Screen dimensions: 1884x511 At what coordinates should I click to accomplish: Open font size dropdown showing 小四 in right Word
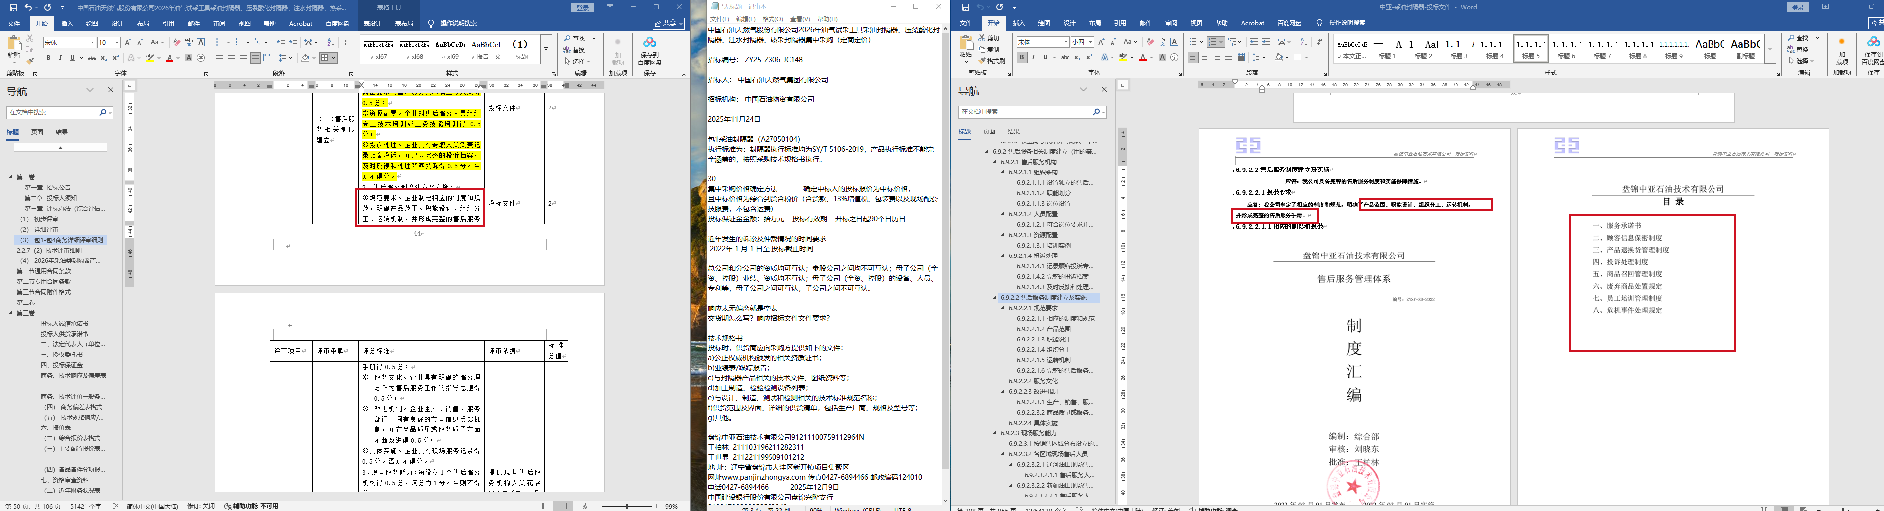pyautogui.click(x=1091, y=42)
